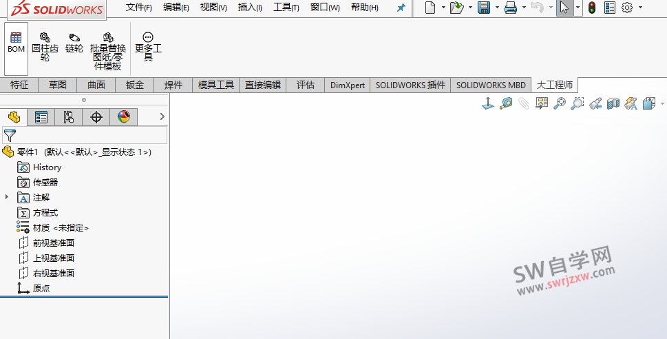Click the 更多工具 button
Screen dimensions: 667x339
tap(148, 47)
